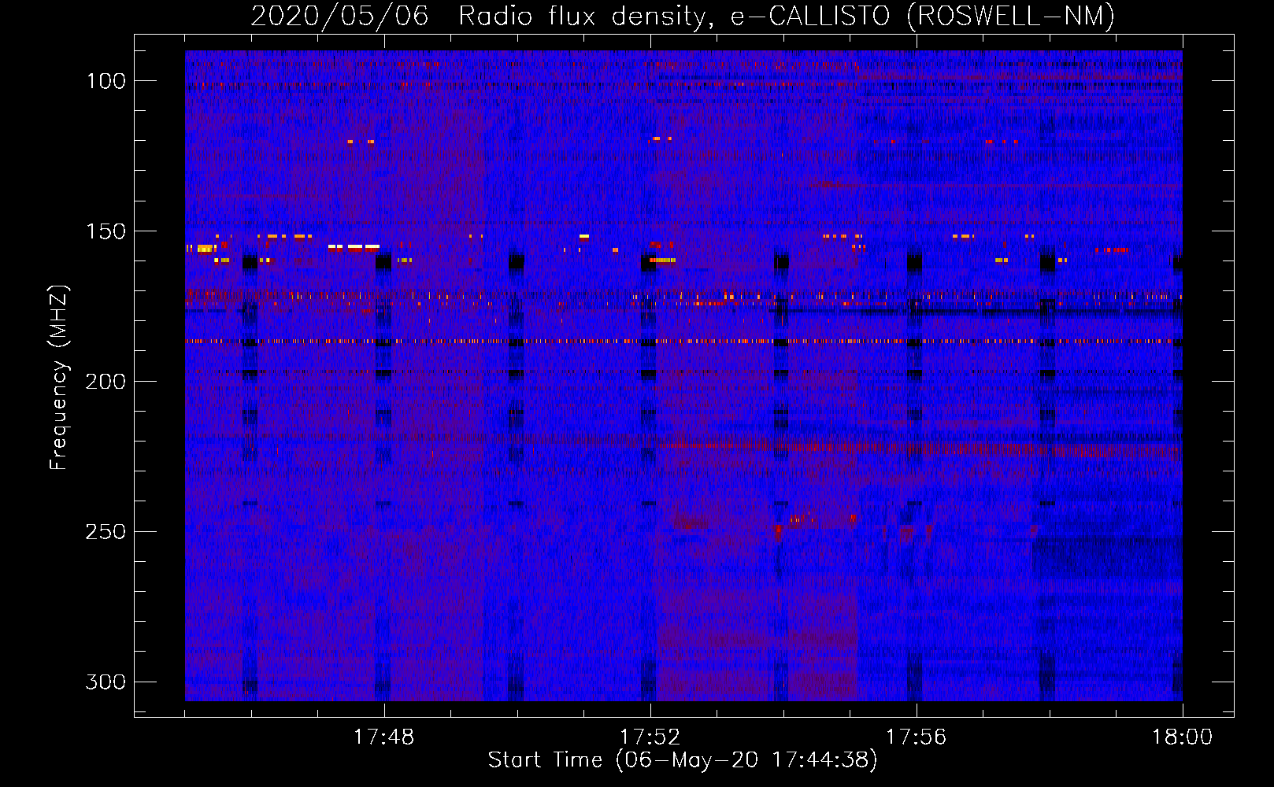Viewport: 1274px width, 787px height.
Task: Click the 18:00 time axis label
Action: [x=1182, y=737]
